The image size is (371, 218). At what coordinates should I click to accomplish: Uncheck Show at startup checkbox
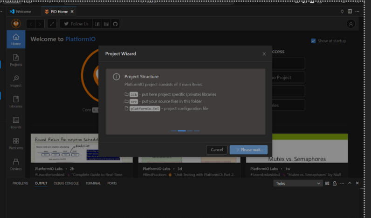pos(313,41)
